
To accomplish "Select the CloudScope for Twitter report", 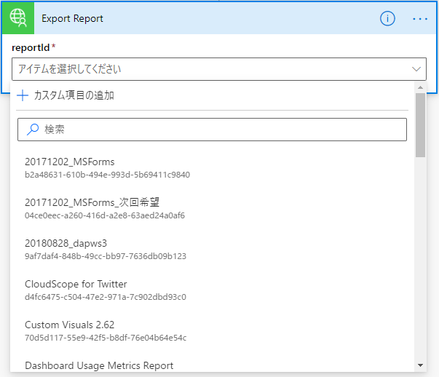I will point(76,284).
